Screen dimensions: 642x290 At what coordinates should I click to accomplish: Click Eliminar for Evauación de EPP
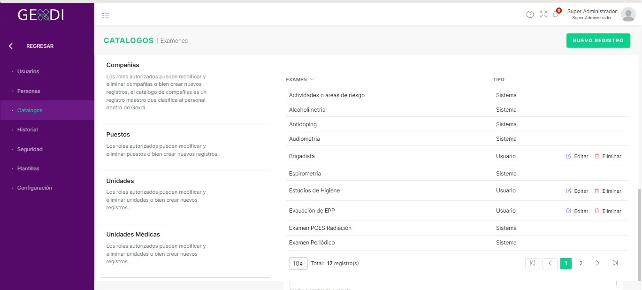pyautogui.click(x=611, y=211)
